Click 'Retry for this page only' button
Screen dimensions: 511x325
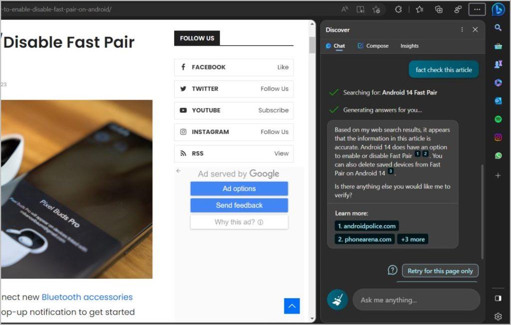[x=440, y=271]
